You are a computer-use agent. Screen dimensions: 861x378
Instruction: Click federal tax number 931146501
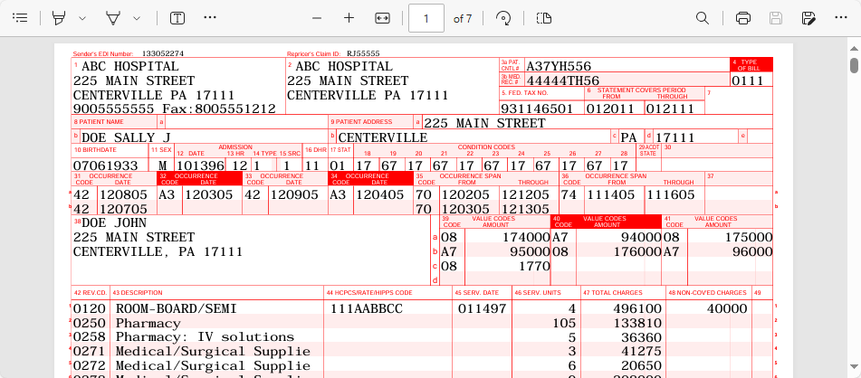[537, 109]
